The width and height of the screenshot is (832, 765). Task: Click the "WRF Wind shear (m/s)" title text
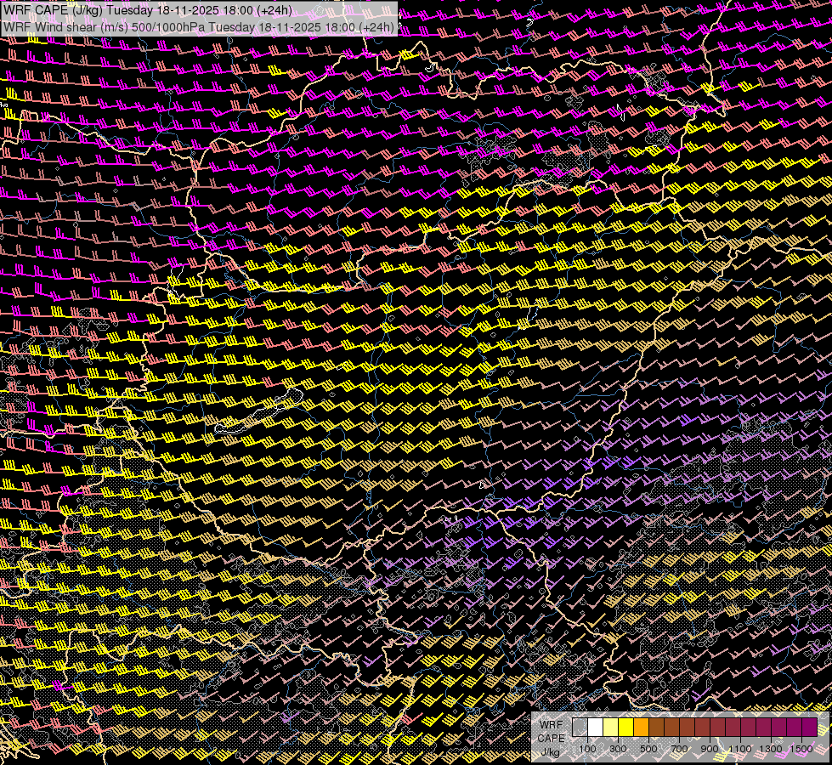64,26
